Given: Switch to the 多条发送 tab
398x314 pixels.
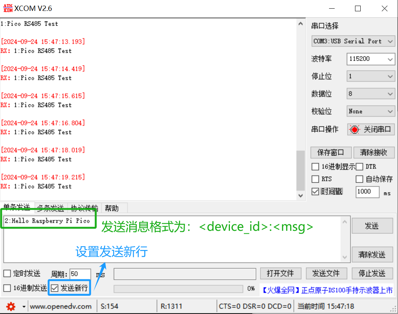Looking at the screenshot, I should pyautogui.click(x=51, y=208).
